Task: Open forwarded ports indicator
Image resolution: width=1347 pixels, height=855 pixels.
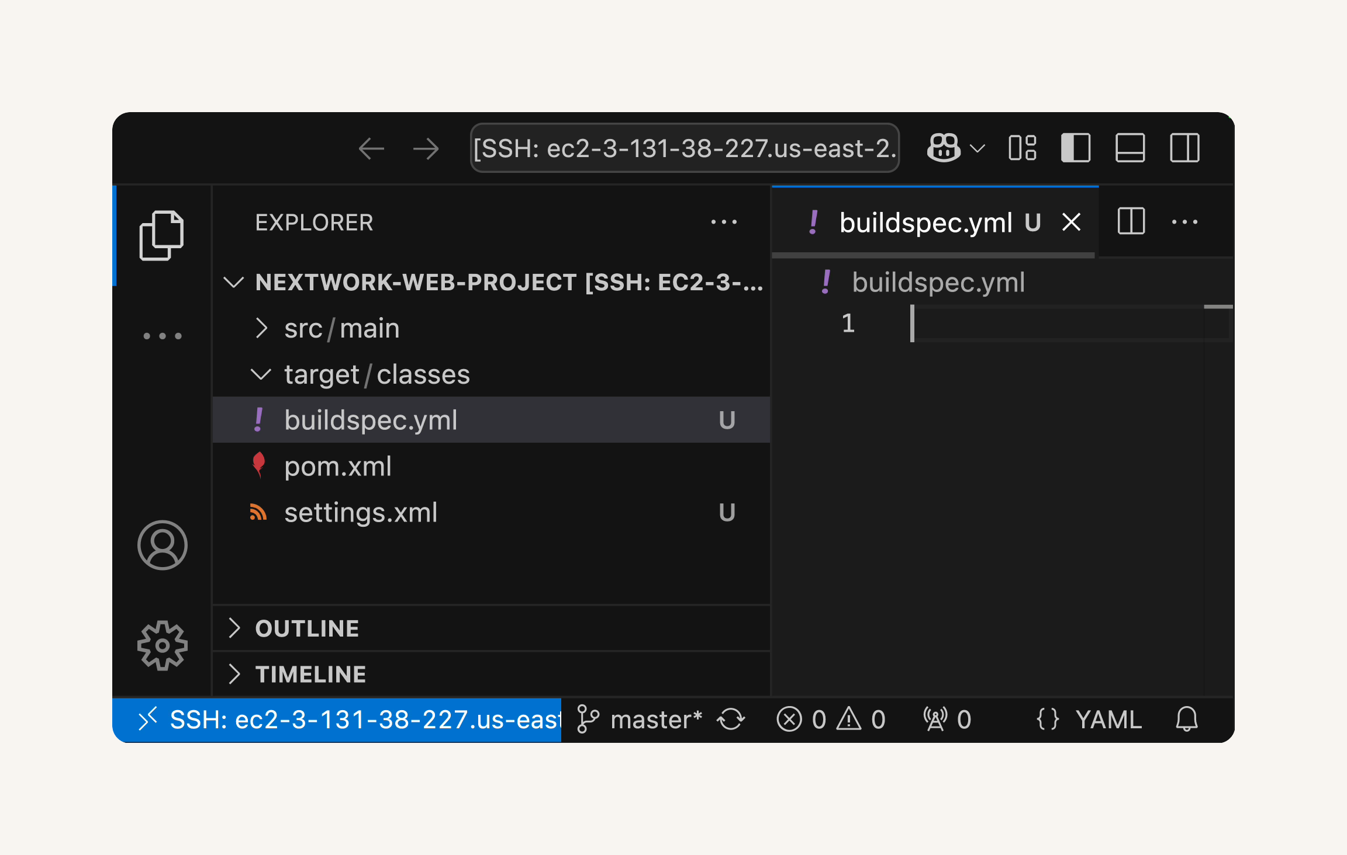Action: tap(947, 720)
